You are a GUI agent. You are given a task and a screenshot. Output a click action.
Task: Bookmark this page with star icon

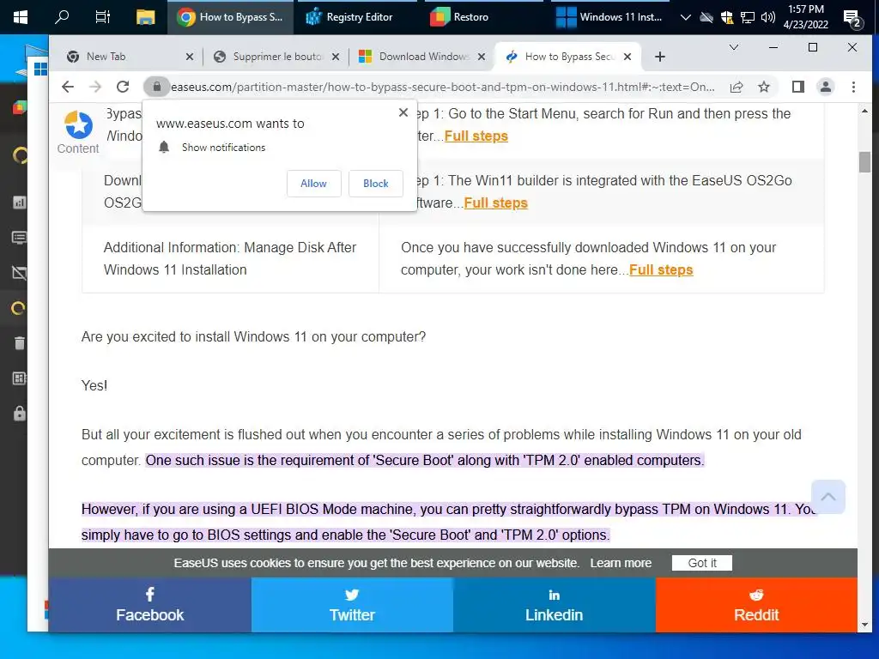pyautogui.click(x=763, y=87)
